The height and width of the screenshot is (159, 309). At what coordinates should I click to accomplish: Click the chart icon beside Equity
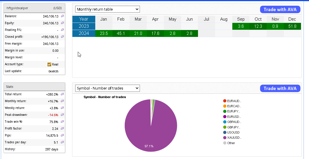[62, 23]
